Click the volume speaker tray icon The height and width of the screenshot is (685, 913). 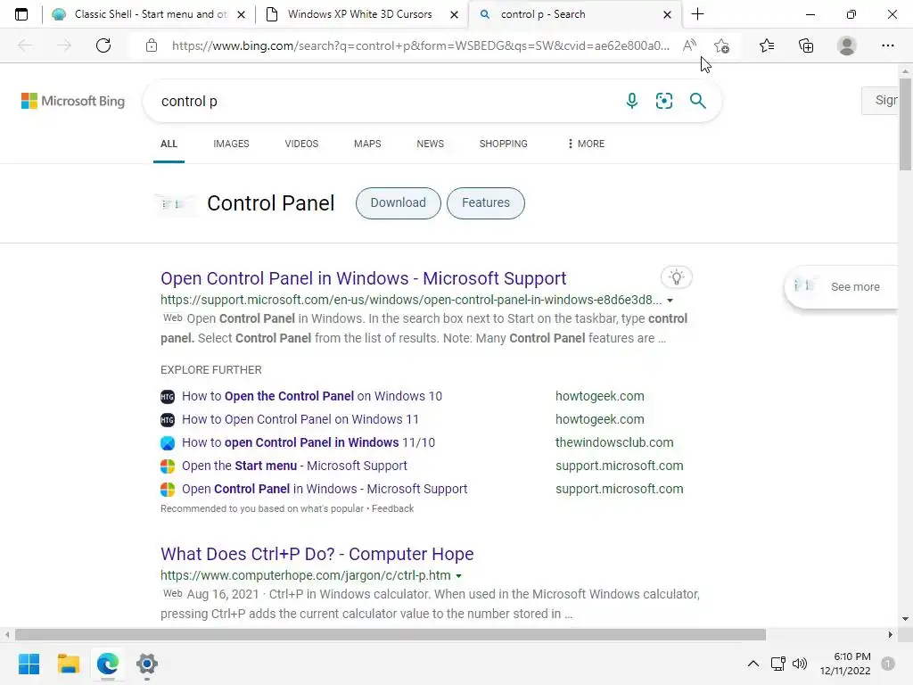[800, 664]
